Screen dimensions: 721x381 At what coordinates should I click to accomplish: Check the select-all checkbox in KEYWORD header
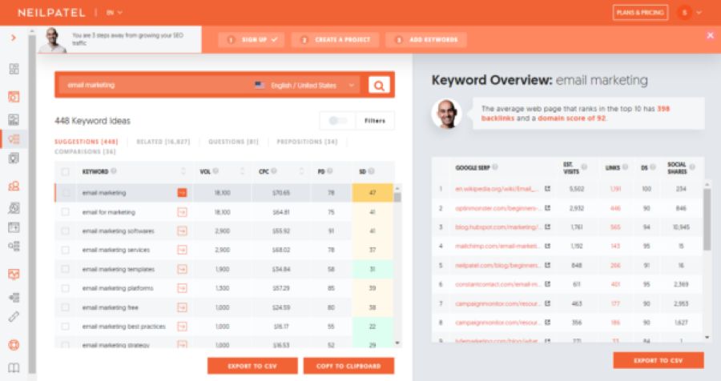pyautogui.click(x=66, y=171)
